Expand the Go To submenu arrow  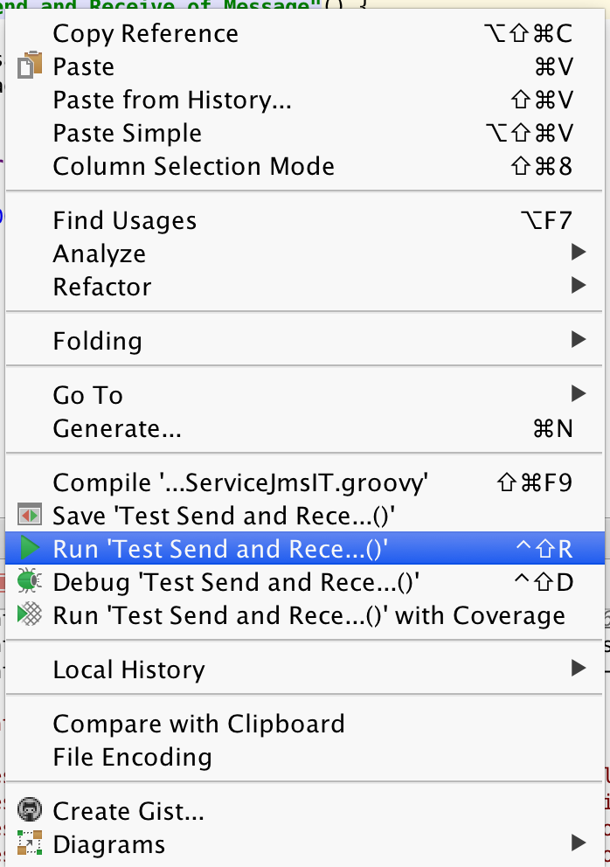point(578,393)
